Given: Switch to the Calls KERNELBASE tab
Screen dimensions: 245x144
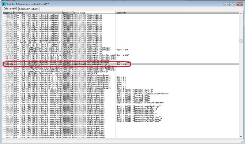Looking at the screenshot, I should [x=29, y=9].
